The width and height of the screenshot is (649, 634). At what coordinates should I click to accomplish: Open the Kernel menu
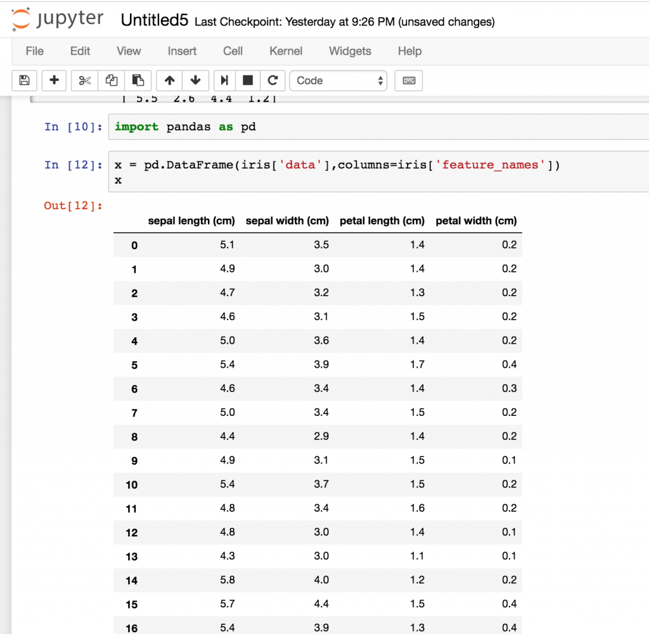click(286, 51)
